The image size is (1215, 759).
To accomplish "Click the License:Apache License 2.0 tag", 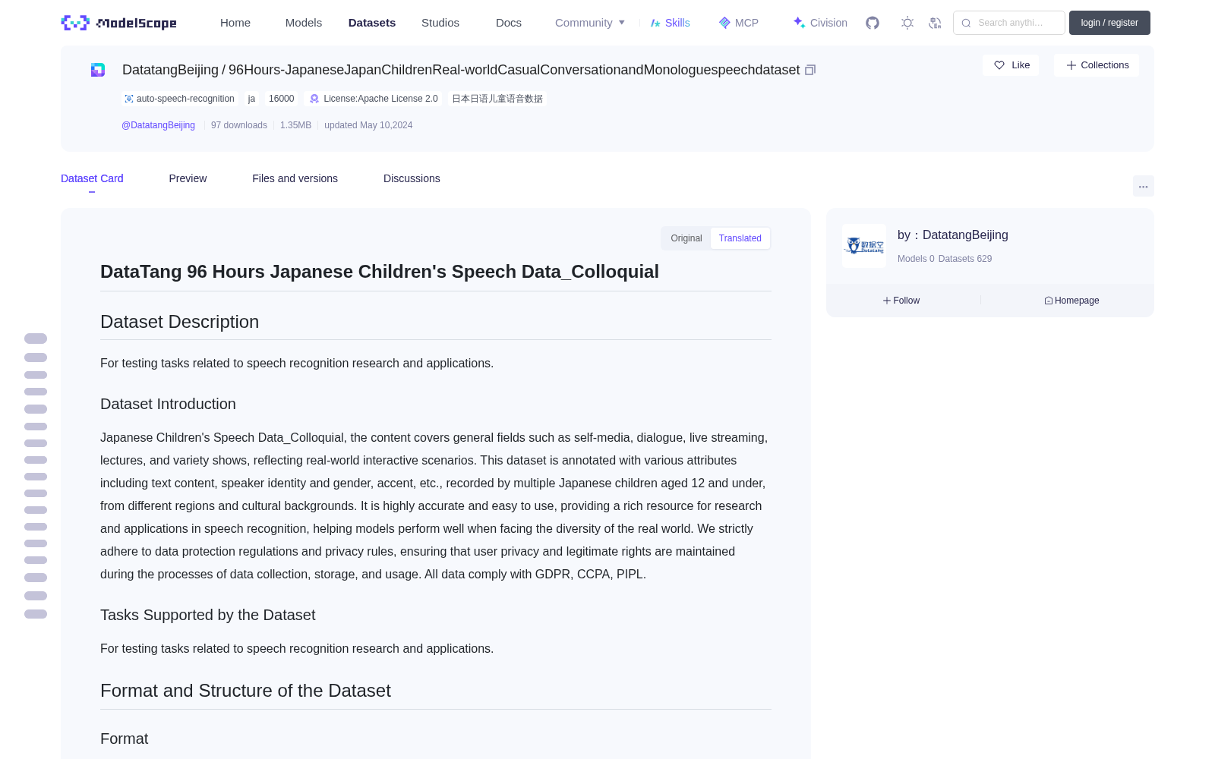I will 374,99.
